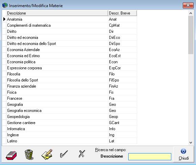196x165 pixels.
Task: Click the book icon in the title bar
Action: 5,5
